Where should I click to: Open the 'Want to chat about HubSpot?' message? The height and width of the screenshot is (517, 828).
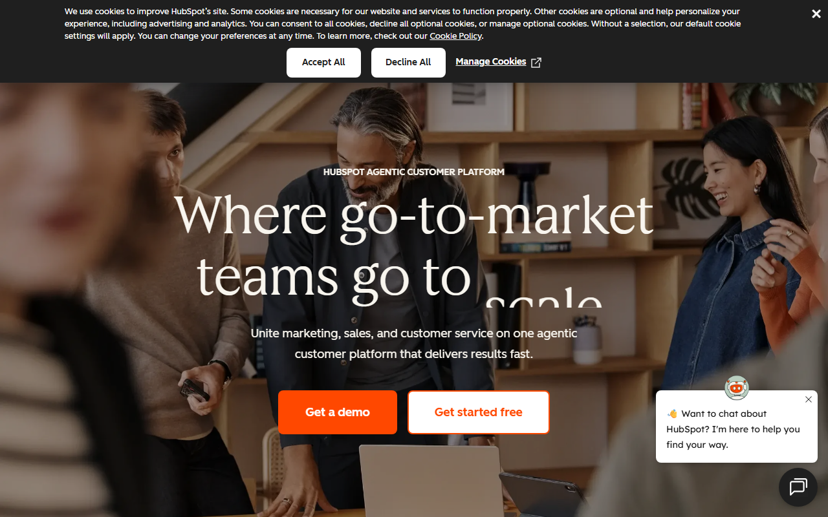[734, 429]
